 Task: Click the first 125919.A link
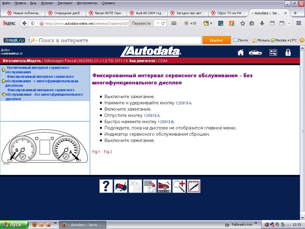[x=183, y=103]
